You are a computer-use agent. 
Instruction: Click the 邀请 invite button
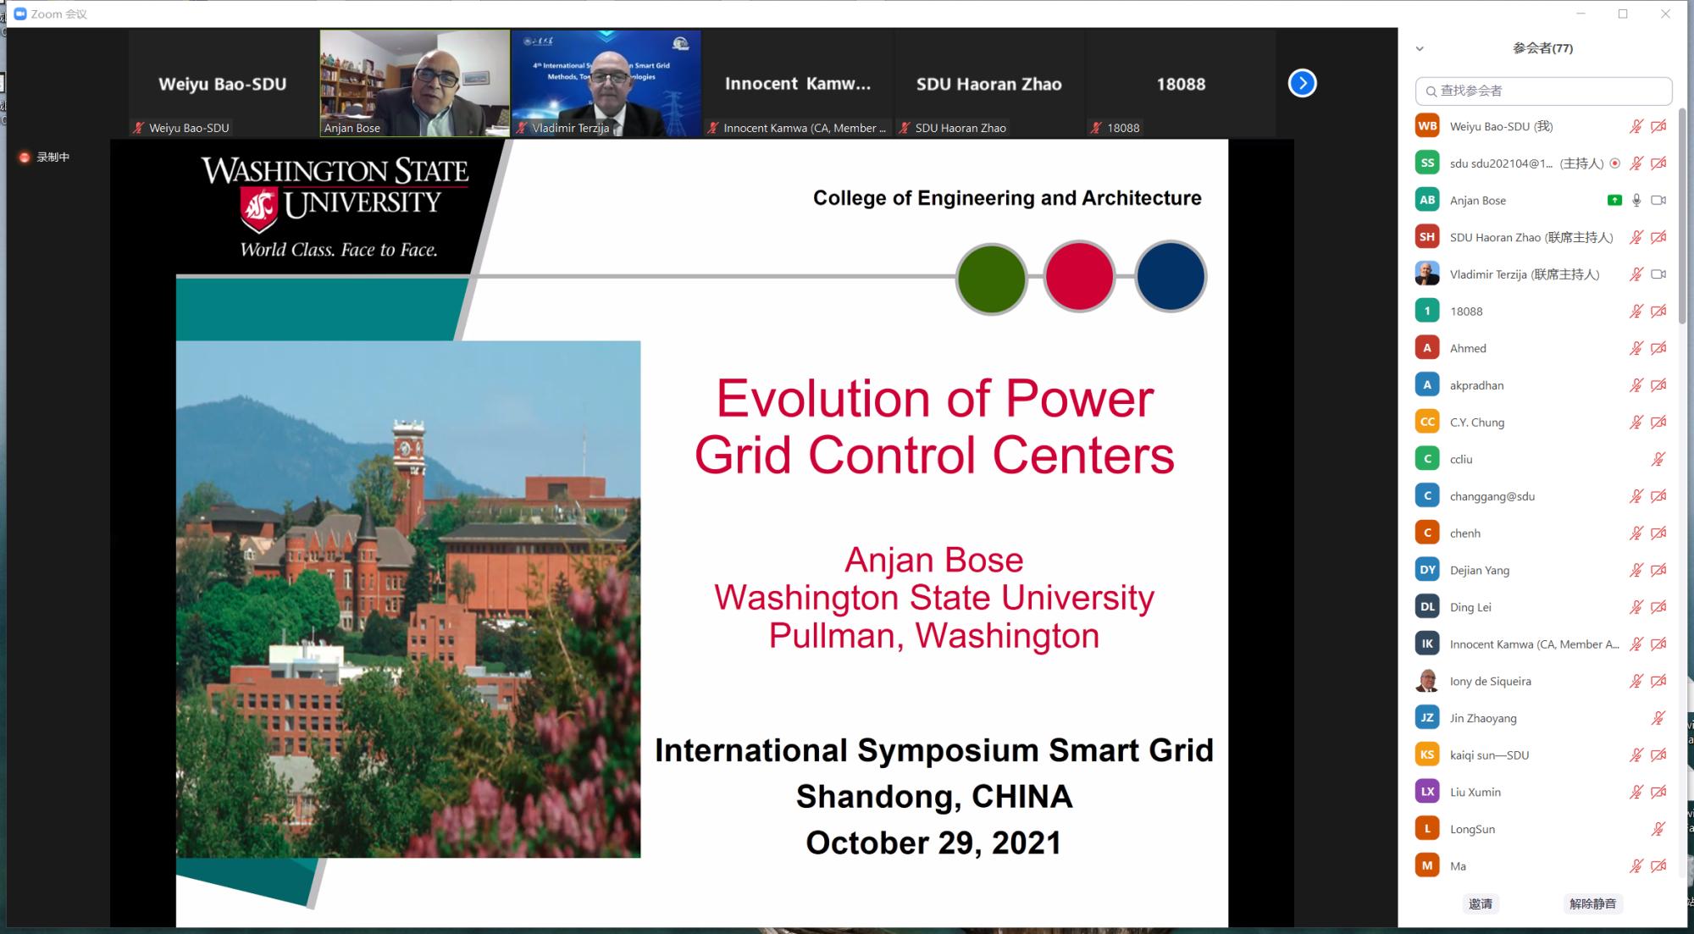[1480, 904]
